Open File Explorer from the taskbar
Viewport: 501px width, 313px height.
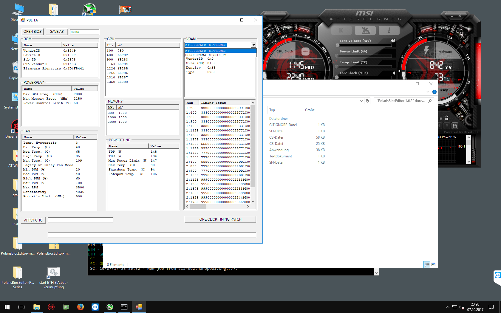point(36,307)
